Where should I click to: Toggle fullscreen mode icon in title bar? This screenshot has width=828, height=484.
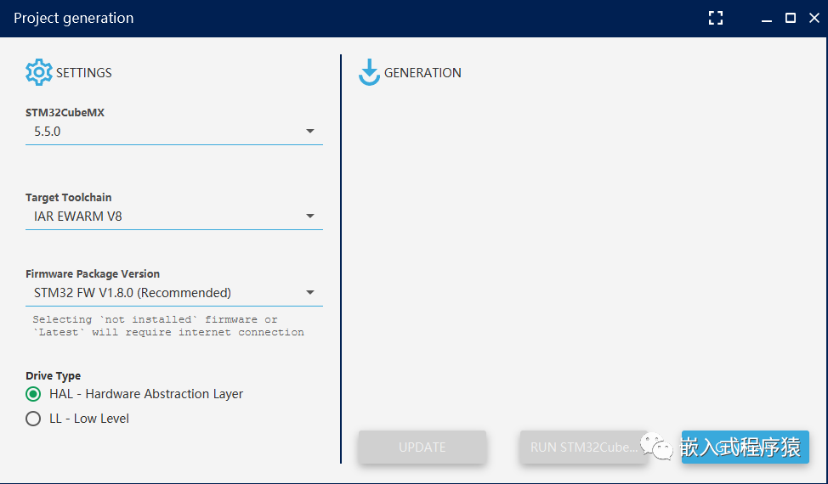click(716, 18)
